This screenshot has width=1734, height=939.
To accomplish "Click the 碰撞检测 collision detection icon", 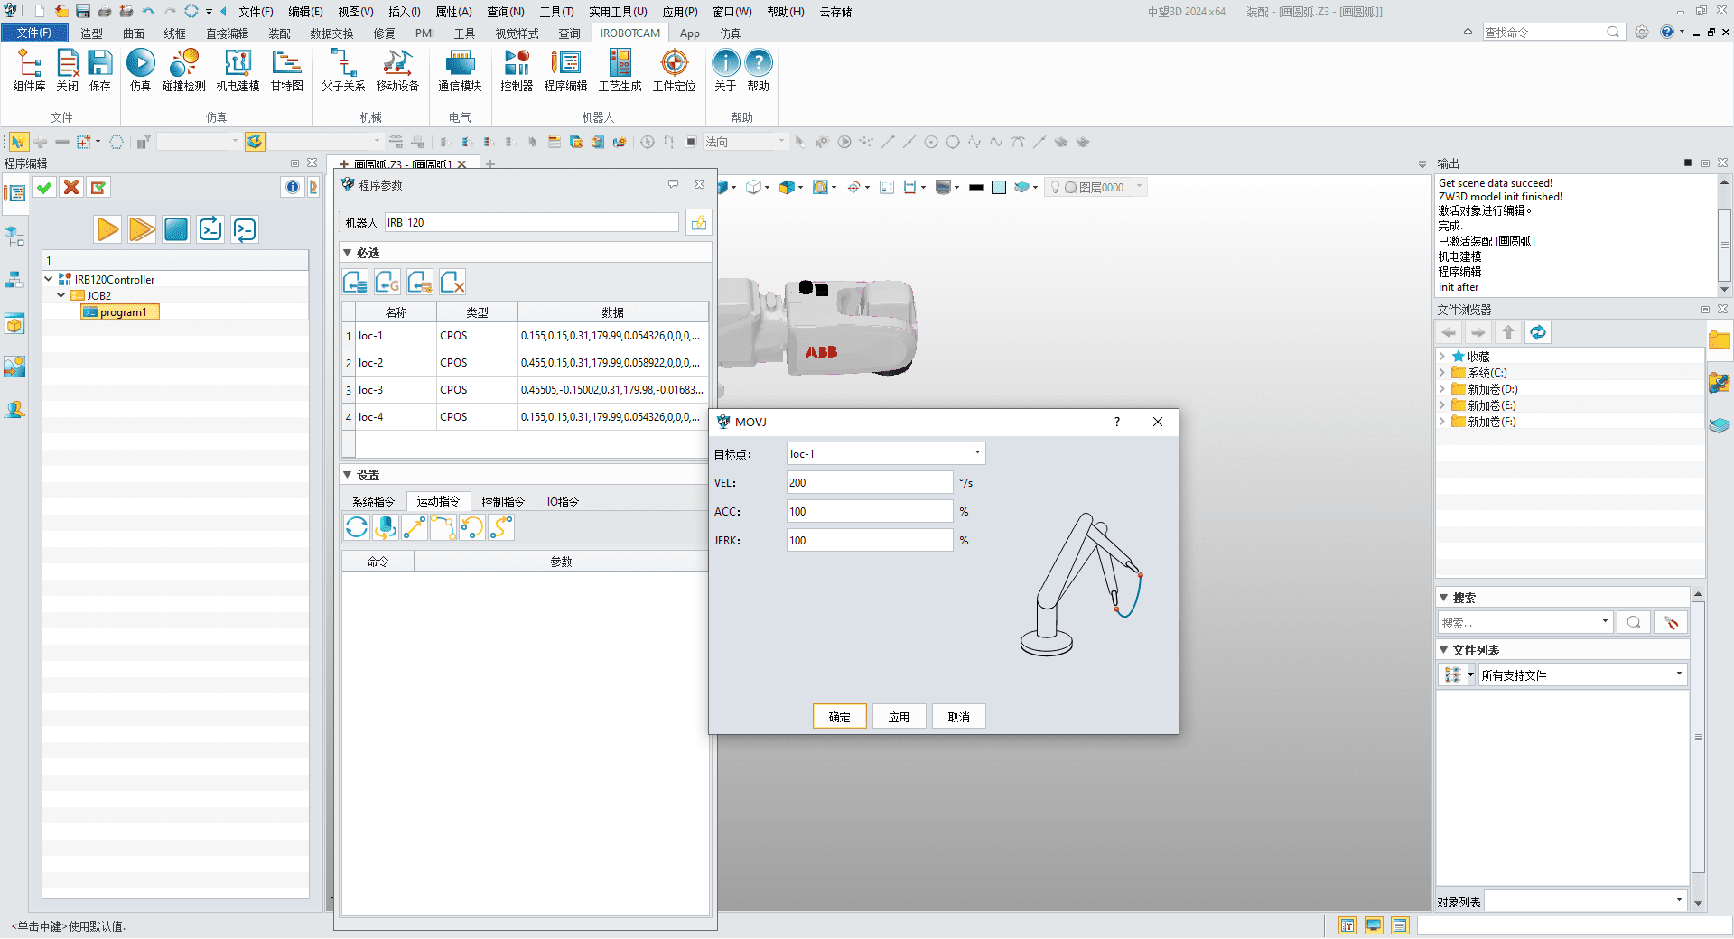I will pos(183,70).
